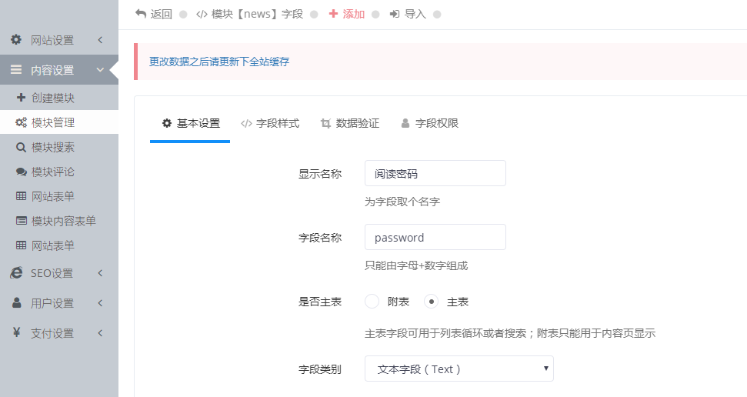Click the table icon of last 网站表单
747x397 pixels.
click(x=21, y=245)
